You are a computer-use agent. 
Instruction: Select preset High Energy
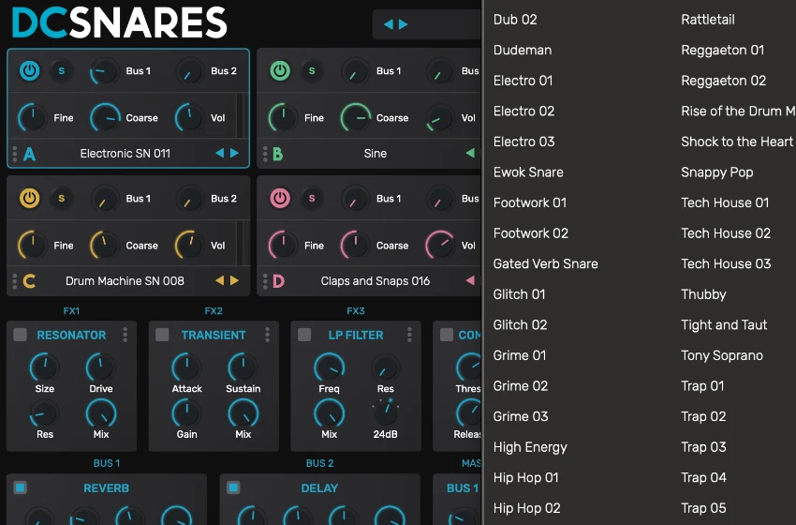(x=530, y=447)
